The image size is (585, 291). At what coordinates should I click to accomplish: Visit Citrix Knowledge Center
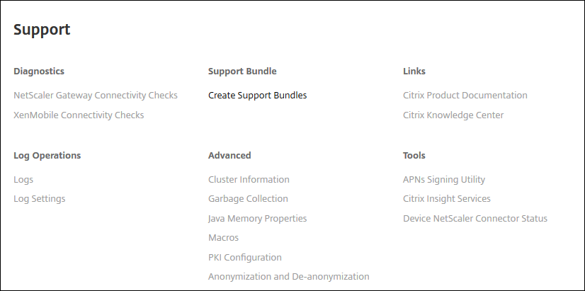[453, 115]
